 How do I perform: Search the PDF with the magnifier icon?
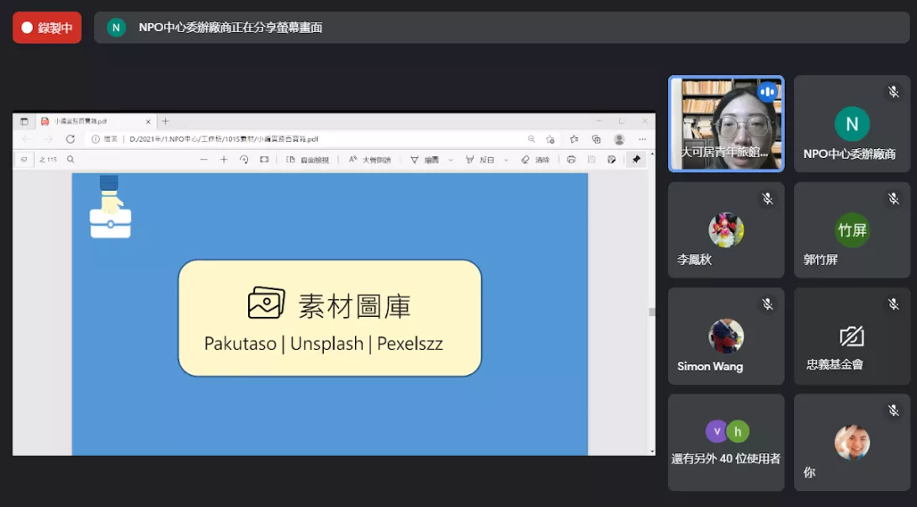pos(71,159)
